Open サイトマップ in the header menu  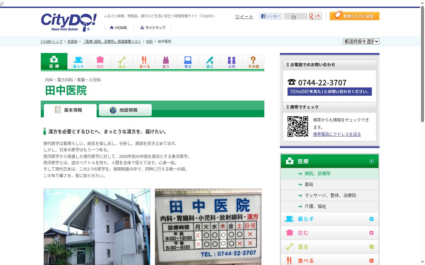153,28
